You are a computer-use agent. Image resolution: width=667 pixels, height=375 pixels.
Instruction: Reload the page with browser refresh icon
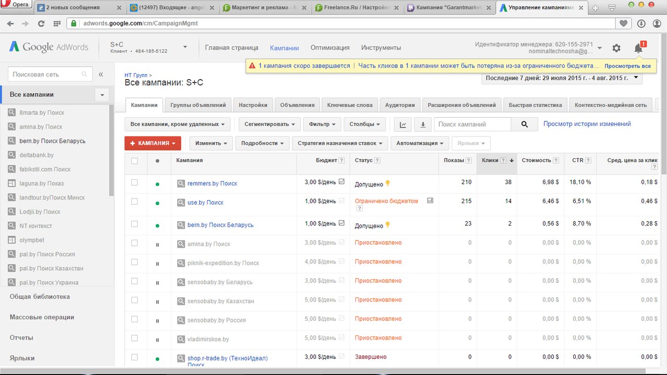41,23
